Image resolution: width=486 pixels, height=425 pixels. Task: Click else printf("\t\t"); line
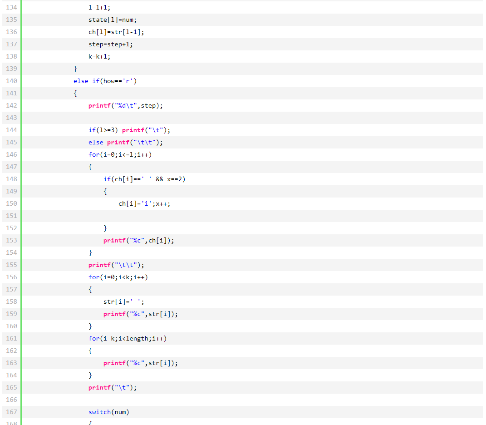(126, 143)
